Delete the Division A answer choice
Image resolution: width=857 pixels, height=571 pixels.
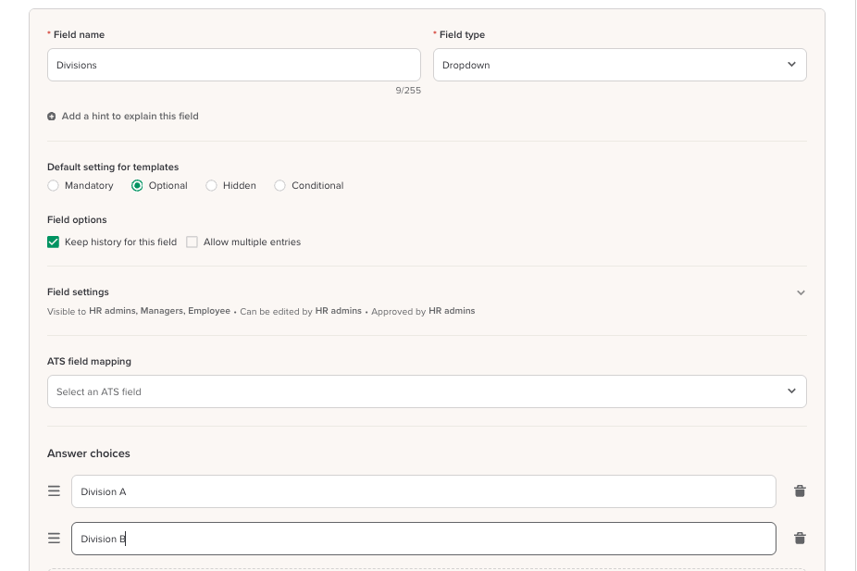pyautogui.click(x=800, y=491)
